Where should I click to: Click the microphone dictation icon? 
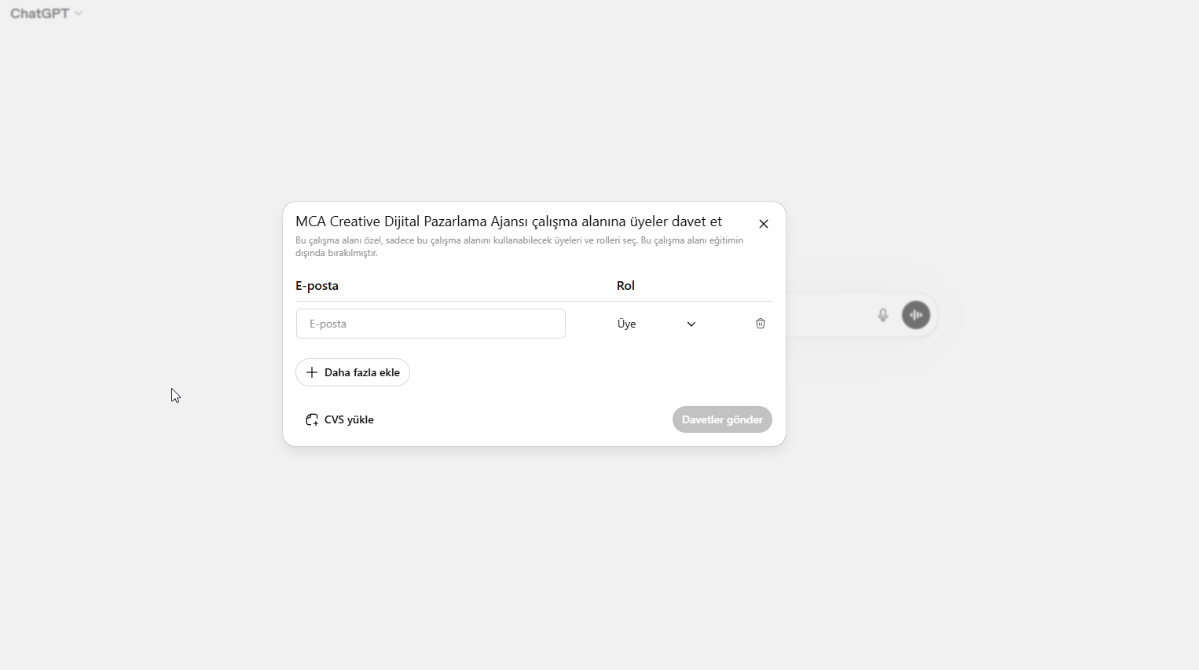[883, 315]
